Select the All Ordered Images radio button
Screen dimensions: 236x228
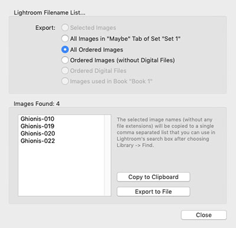point(65,49)
